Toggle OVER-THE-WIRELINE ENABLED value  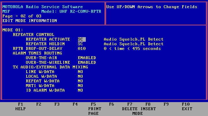[x=87, y=62]
